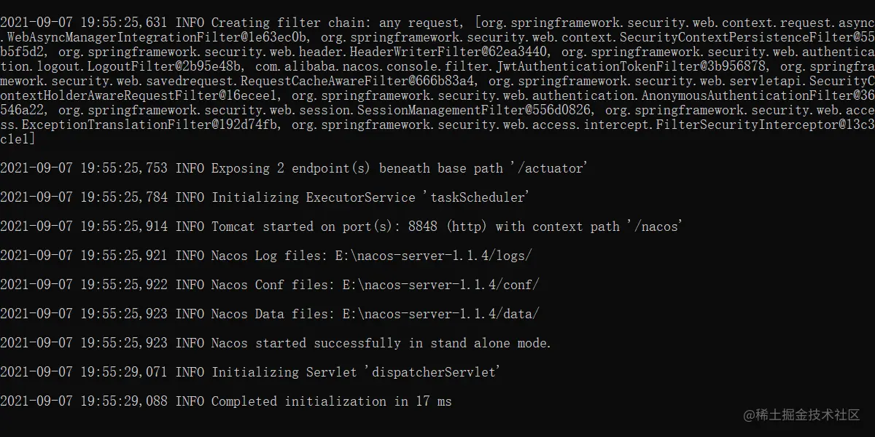Click the 'taskScheduler' name in the log
The height and width of the screenshot is (437, 875).
475,197
